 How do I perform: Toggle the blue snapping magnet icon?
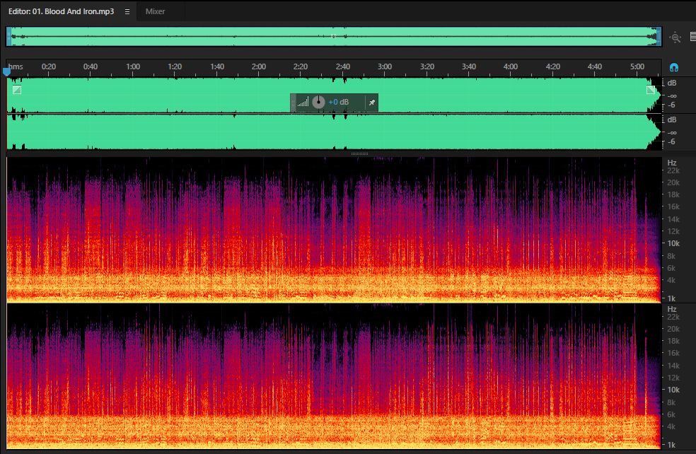pyautogui.click(x=674, y=67)
